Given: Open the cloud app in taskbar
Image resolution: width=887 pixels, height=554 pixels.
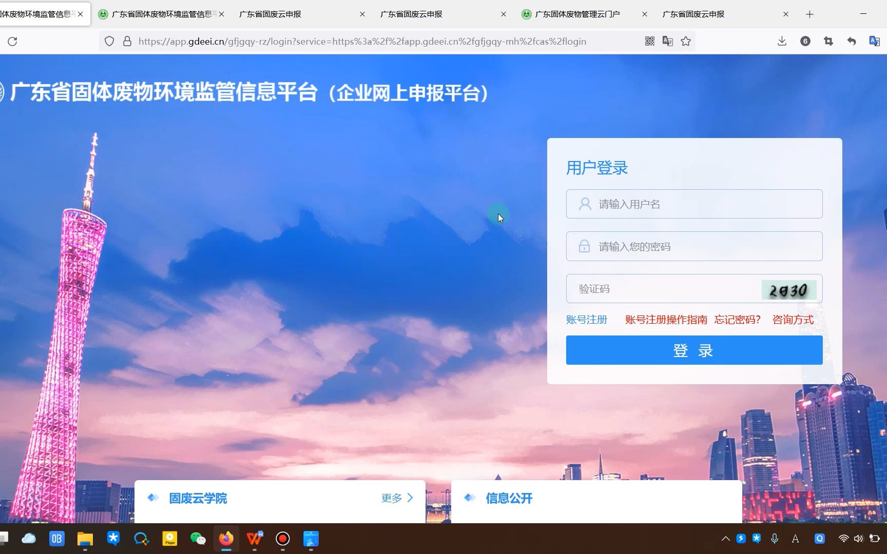Looking at the screenshot, I should (x=29, y=539).
